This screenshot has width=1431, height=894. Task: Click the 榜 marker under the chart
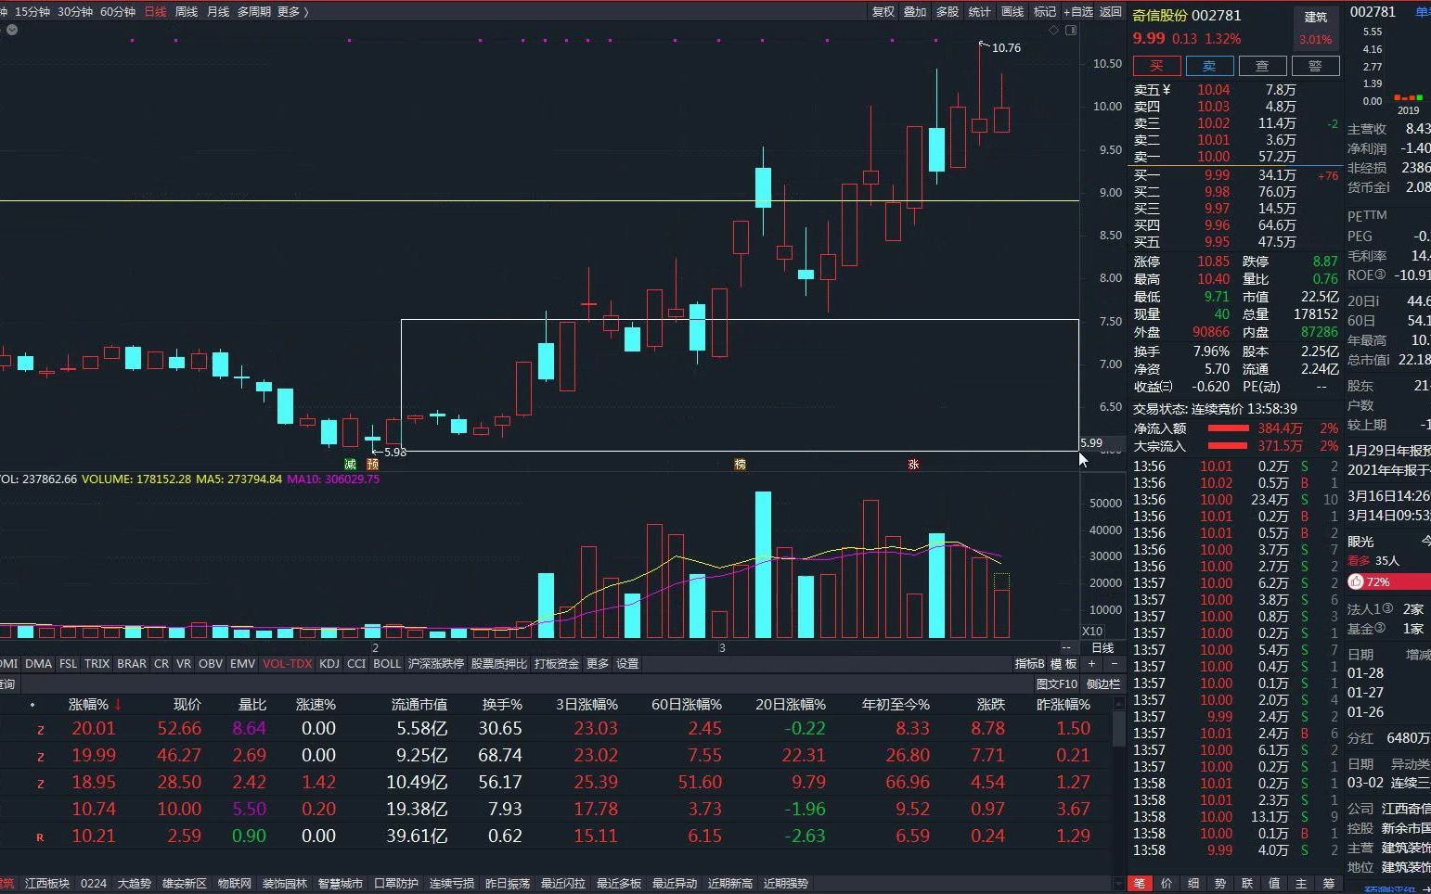[740, 464]
